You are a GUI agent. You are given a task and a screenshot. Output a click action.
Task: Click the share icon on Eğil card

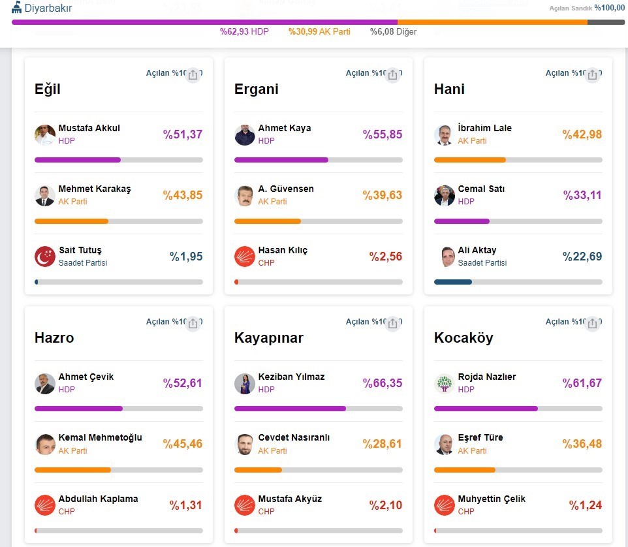tap(193, 75)
